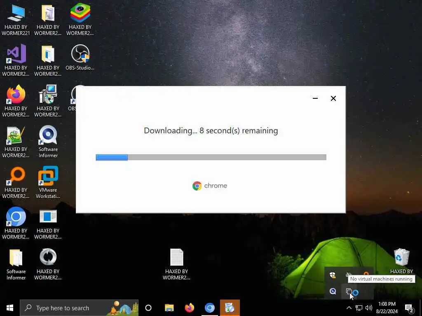Select the highlighted installer taskbar button
Screen dimensions: 422x316
click(230, 308)
